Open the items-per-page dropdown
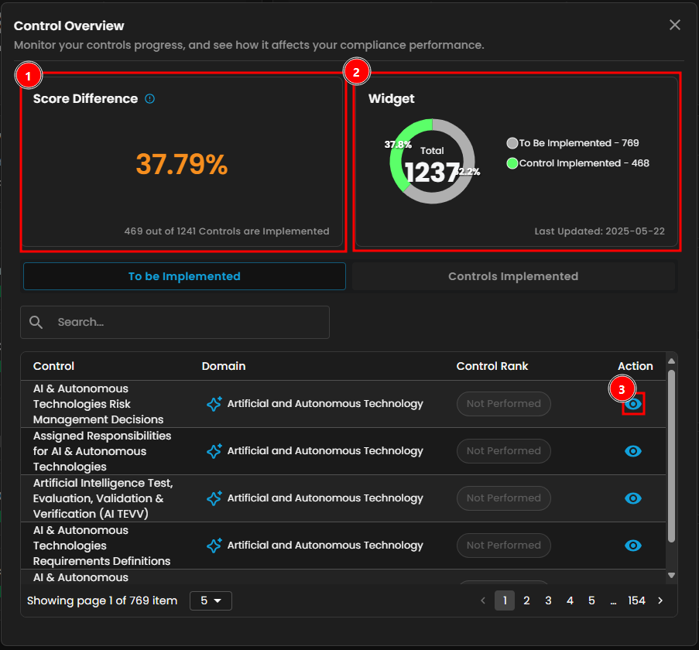The height and width of the screenshot is (650, 699). coord(211,600)
